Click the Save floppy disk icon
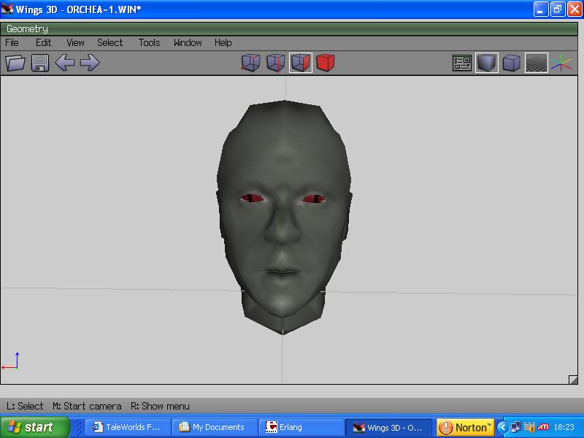Image resolution: width=584 pixels, height=438 pixels. (x=39, y=63)
